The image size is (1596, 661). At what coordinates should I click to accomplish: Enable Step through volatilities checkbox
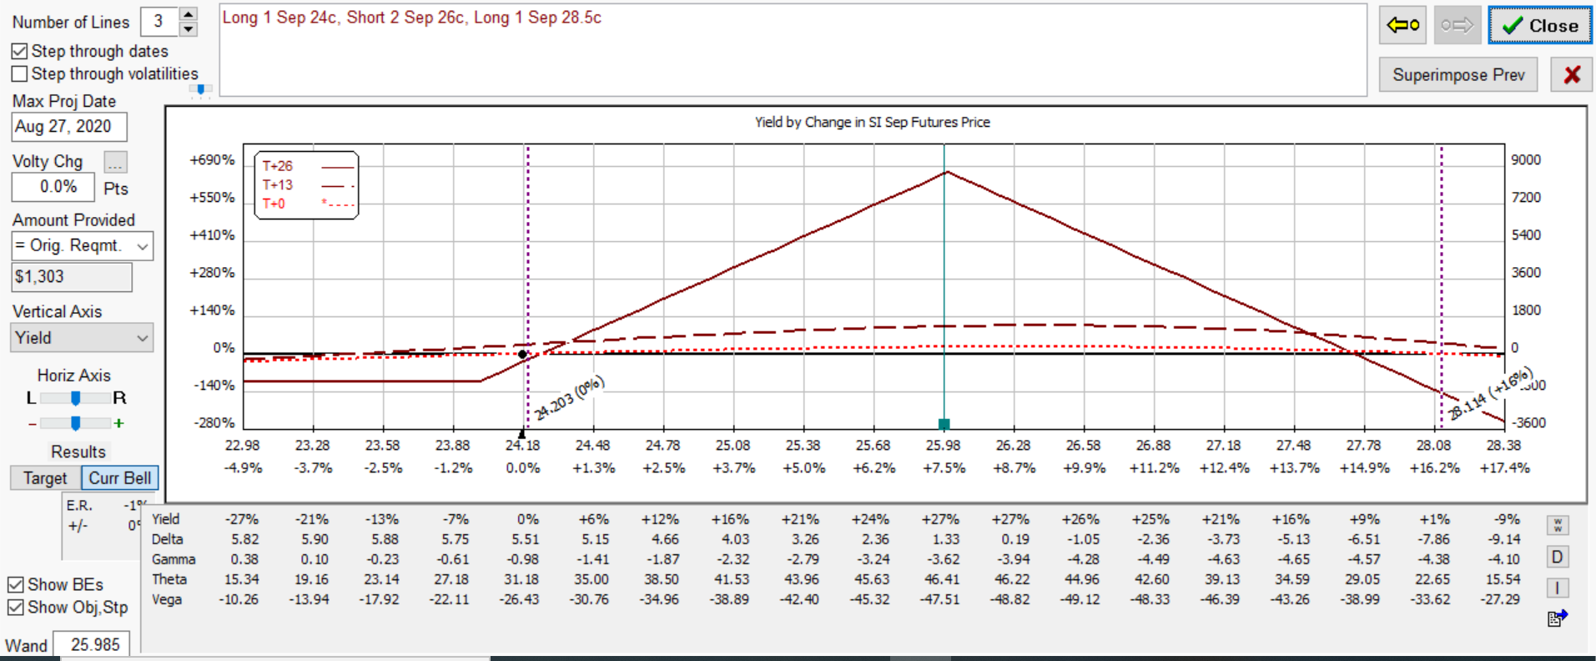click(19, 74)
